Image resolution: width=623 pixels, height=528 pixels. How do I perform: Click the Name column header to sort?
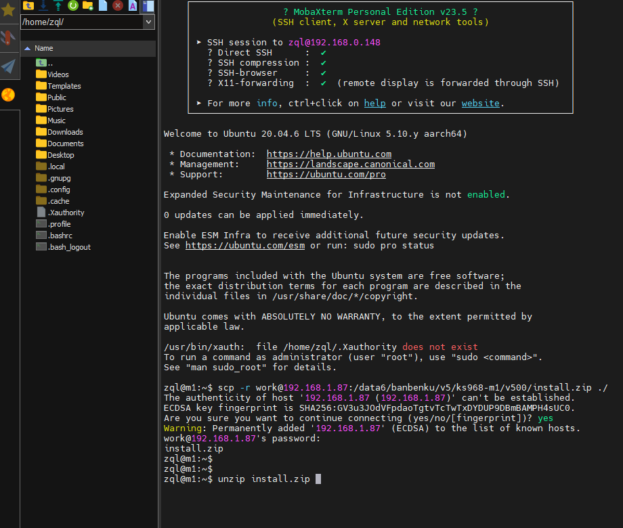coord(44,48)
